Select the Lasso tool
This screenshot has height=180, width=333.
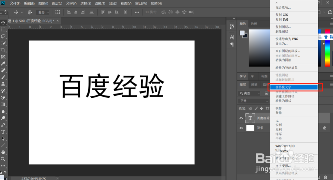pos(3,36)
